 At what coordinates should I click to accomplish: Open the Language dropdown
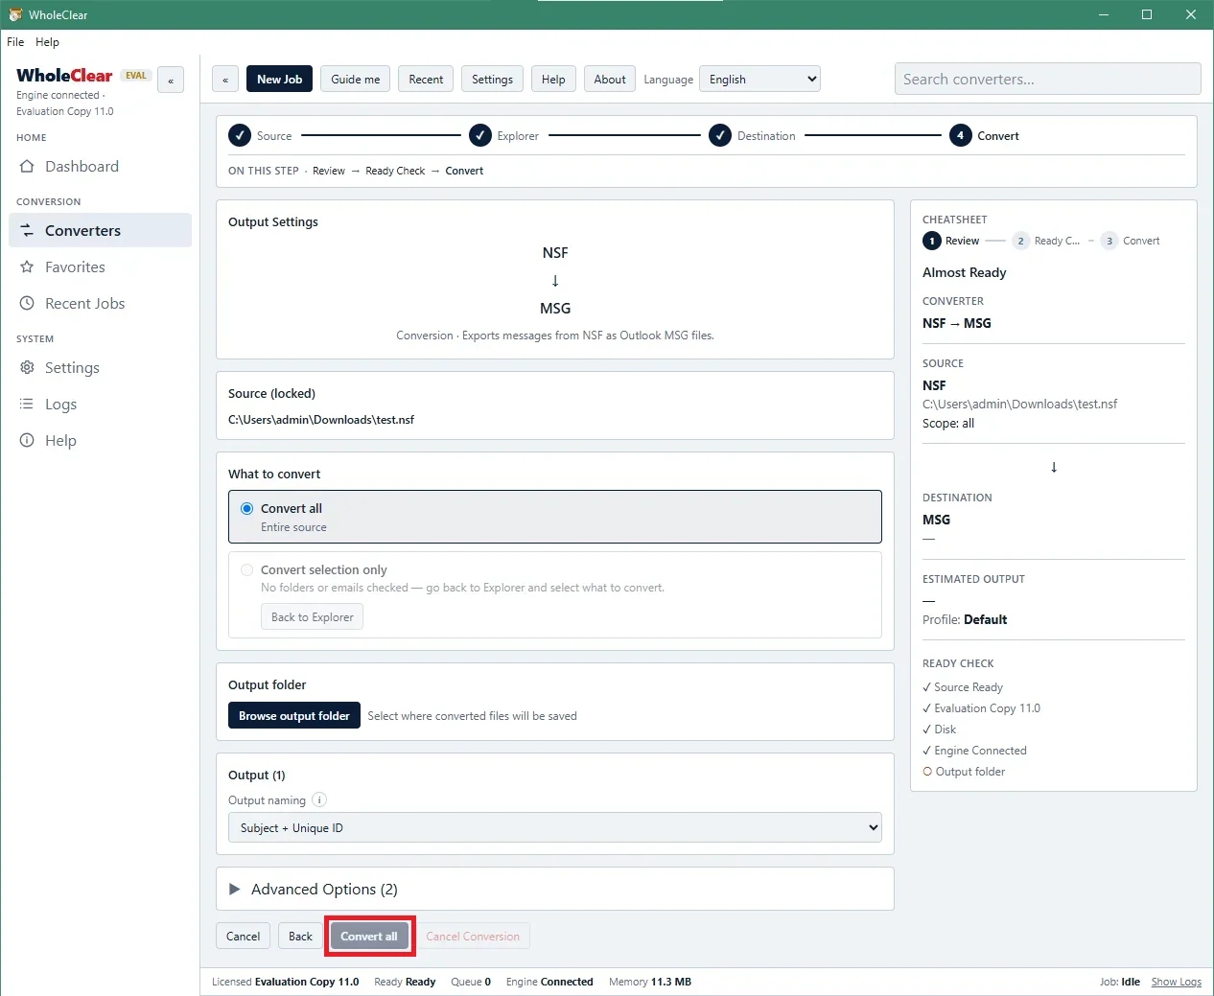click(x=759, y=80)
